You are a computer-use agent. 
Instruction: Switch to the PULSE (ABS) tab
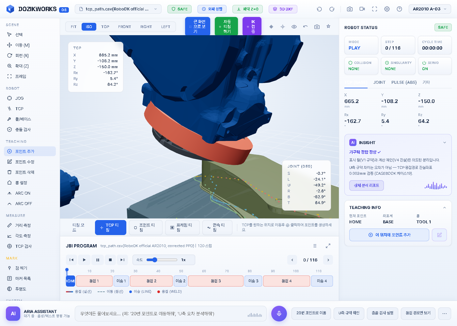[404, 82]
